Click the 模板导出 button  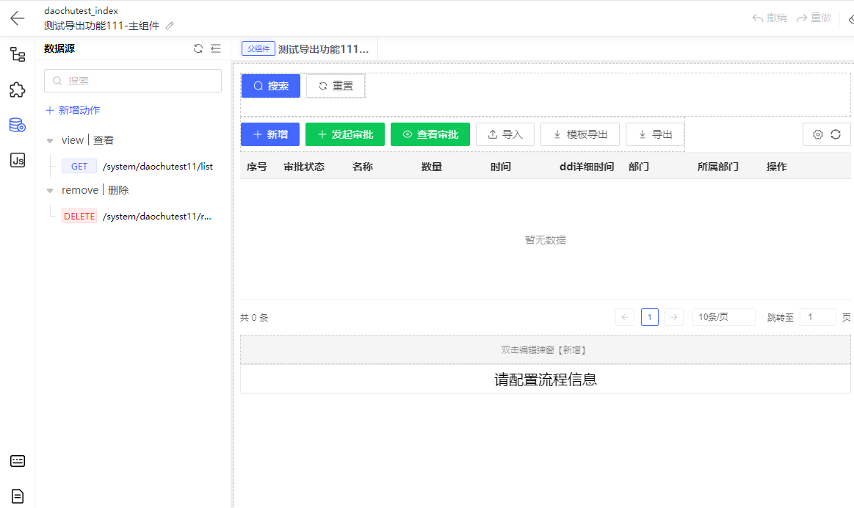580,134
